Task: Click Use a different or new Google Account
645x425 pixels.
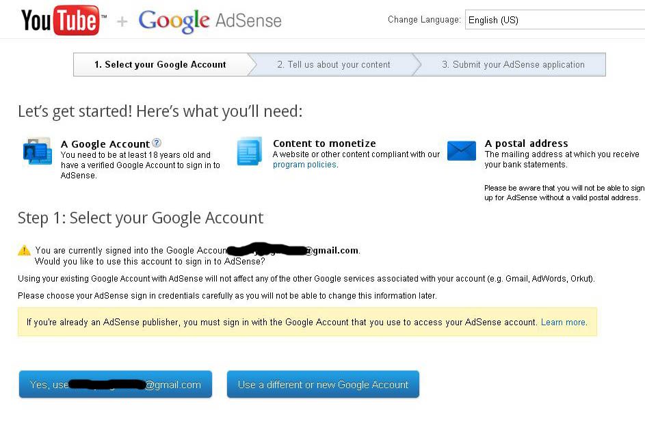Action: 323,384
